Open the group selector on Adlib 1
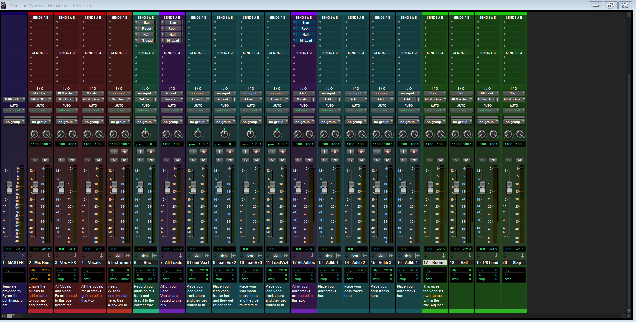This screenshot has width=636, height=322. point(330,122)
